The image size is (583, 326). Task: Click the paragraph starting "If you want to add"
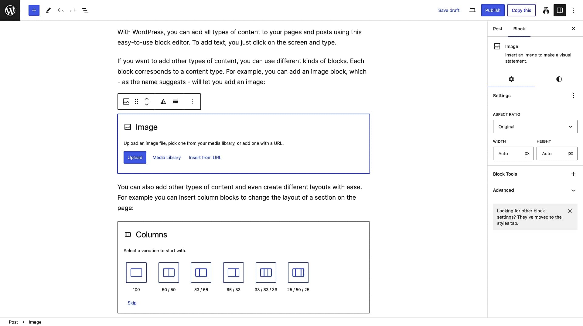point(242,72)
